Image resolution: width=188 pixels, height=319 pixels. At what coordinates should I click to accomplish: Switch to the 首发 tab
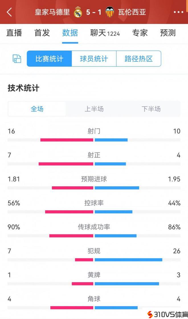point(42,33)
